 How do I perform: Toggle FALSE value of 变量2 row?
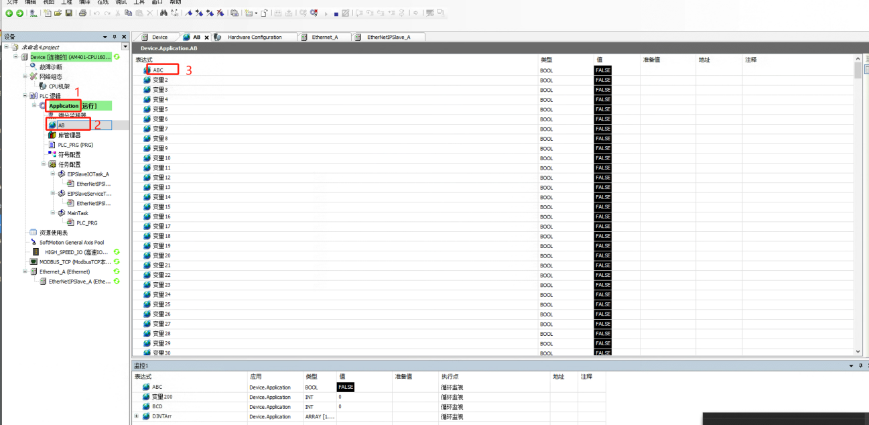tap(603, 80)
